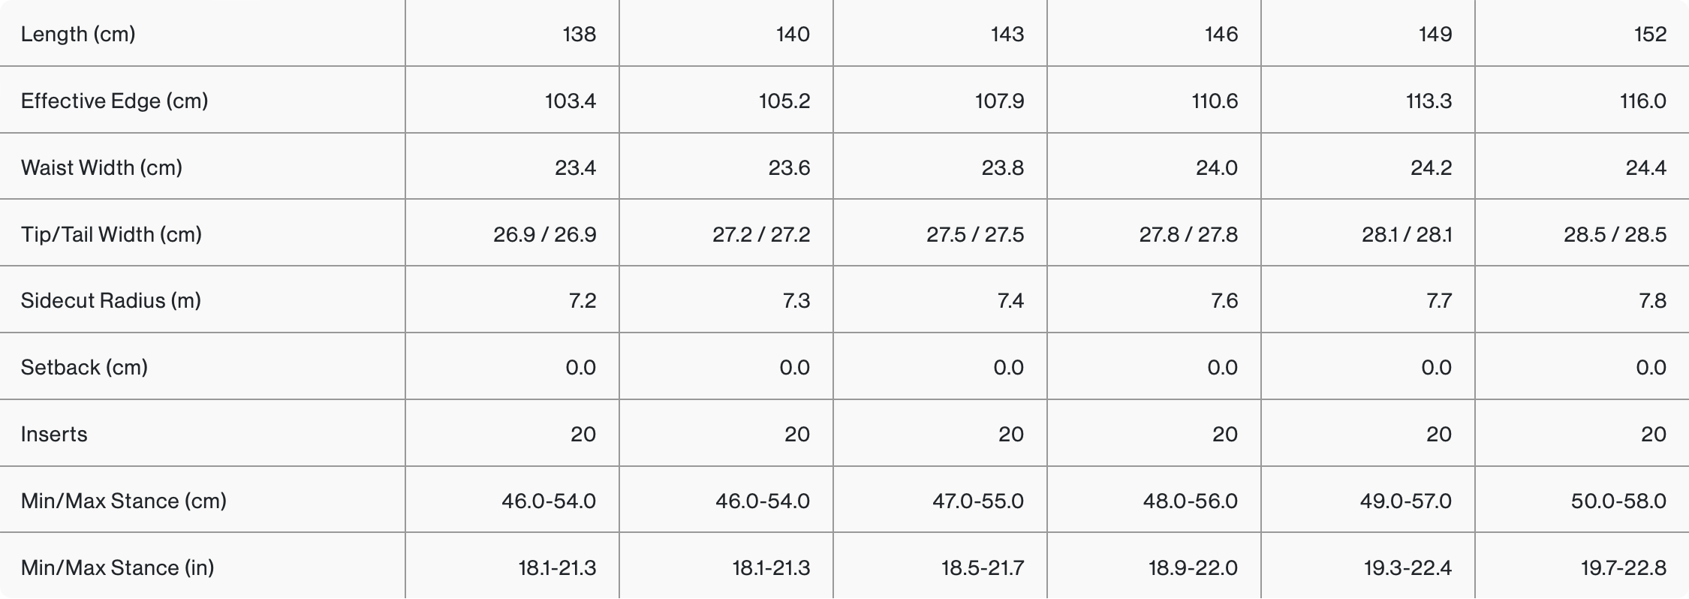Select the 47.0-55.0 stance value
1689x599 pixels.
click(x=977, y=501)
